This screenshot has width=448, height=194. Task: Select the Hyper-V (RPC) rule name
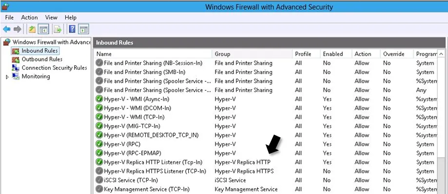click(x=122, y=144)
